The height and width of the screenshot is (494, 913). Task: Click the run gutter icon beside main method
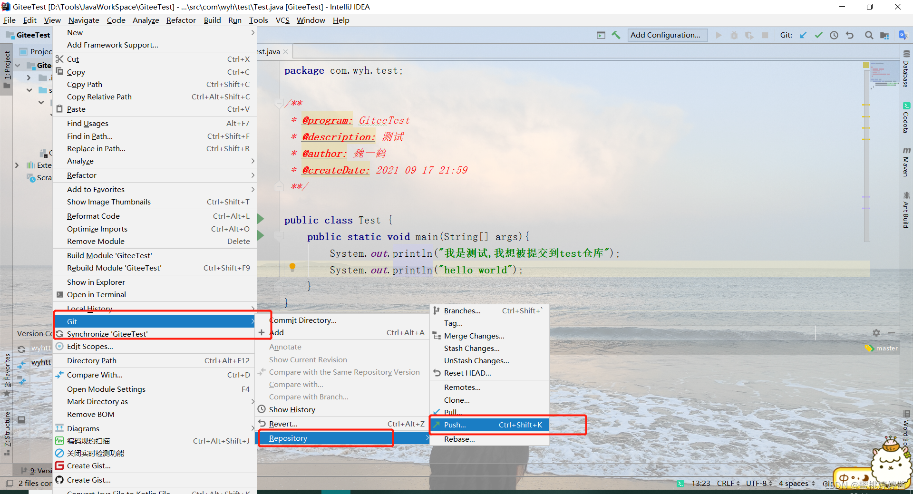pyautogui.click(x=261, y=235)
